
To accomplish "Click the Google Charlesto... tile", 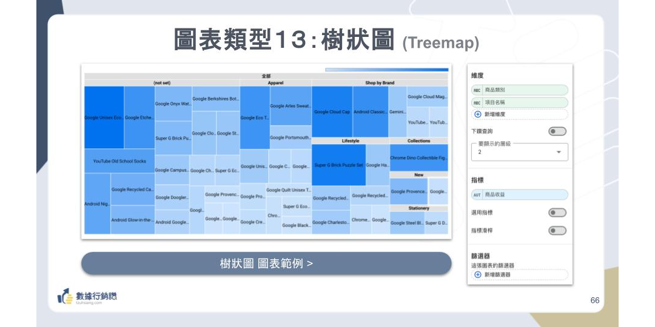I will (331, 222).
